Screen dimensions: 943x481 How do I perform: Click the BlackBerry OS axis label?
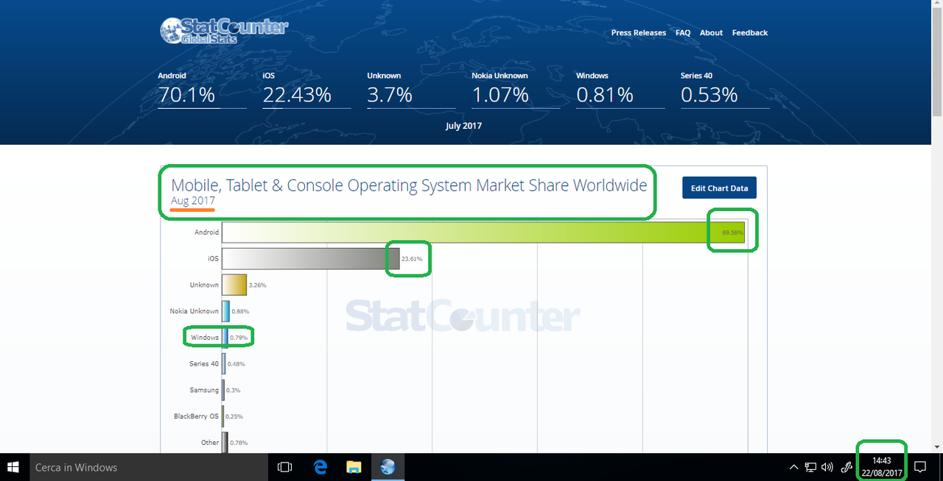tap(196, 416)
